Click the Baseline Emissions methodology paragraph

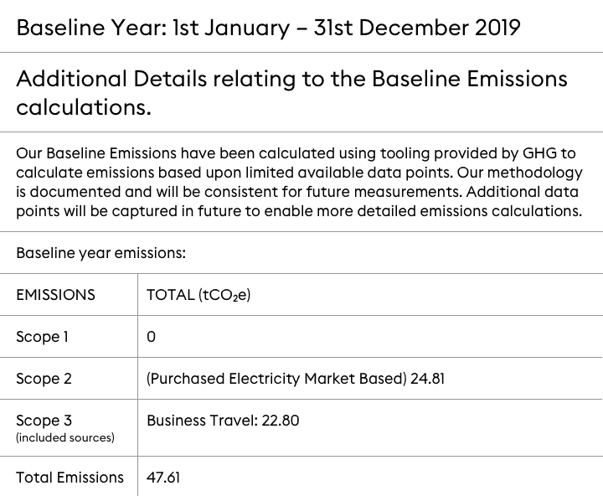[299, 182]
